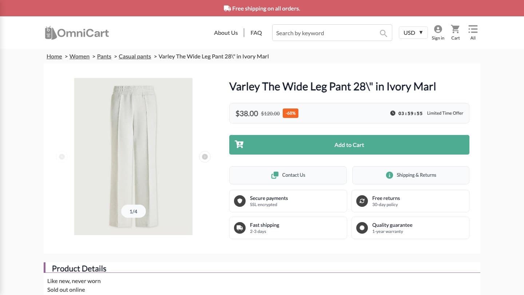Open the About Us page

[x=226, y=33]
